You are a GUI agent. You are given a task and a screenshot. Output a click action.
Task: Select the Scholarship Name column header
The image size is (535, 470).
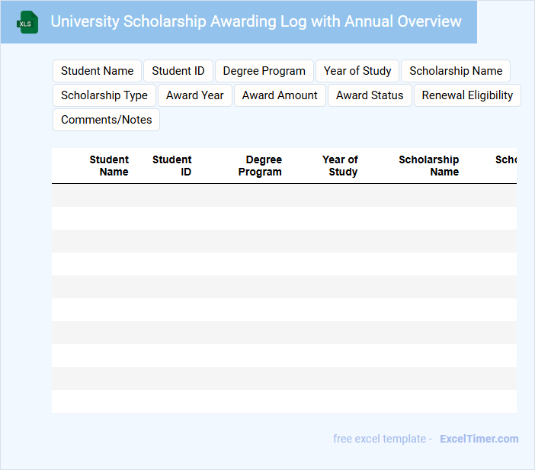(x=429, y=166)
